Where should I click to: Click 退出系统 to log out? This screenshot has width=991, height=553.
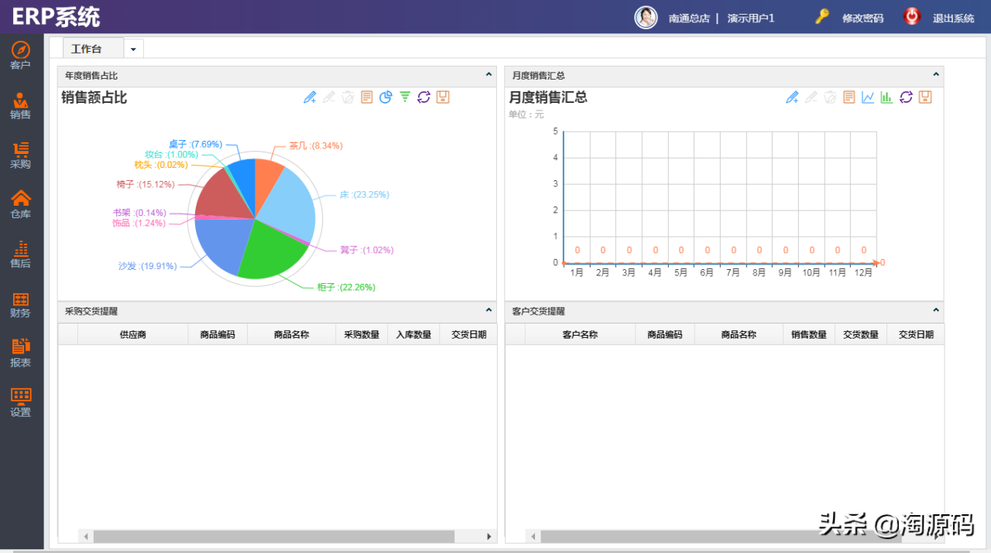coord(953,18)
